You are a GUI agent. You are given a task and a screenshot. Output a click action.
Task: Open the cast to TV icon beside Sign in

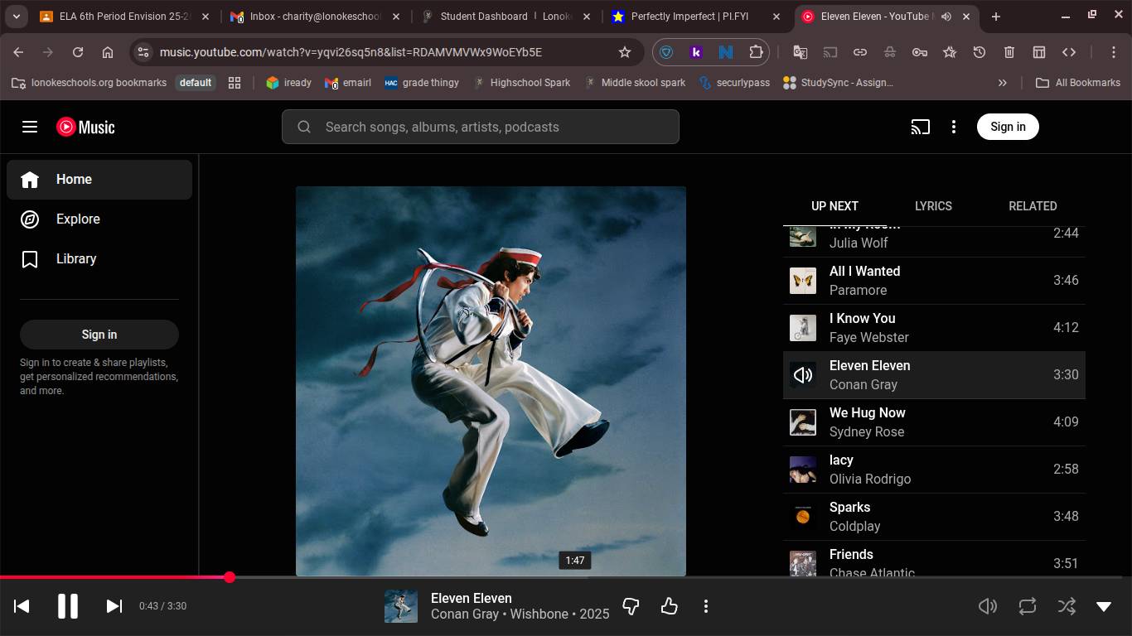[920, 127]
